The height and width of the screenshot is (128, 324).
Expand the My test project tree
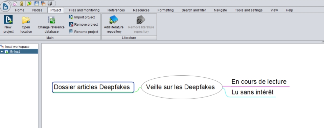click(x=2, y=52)
